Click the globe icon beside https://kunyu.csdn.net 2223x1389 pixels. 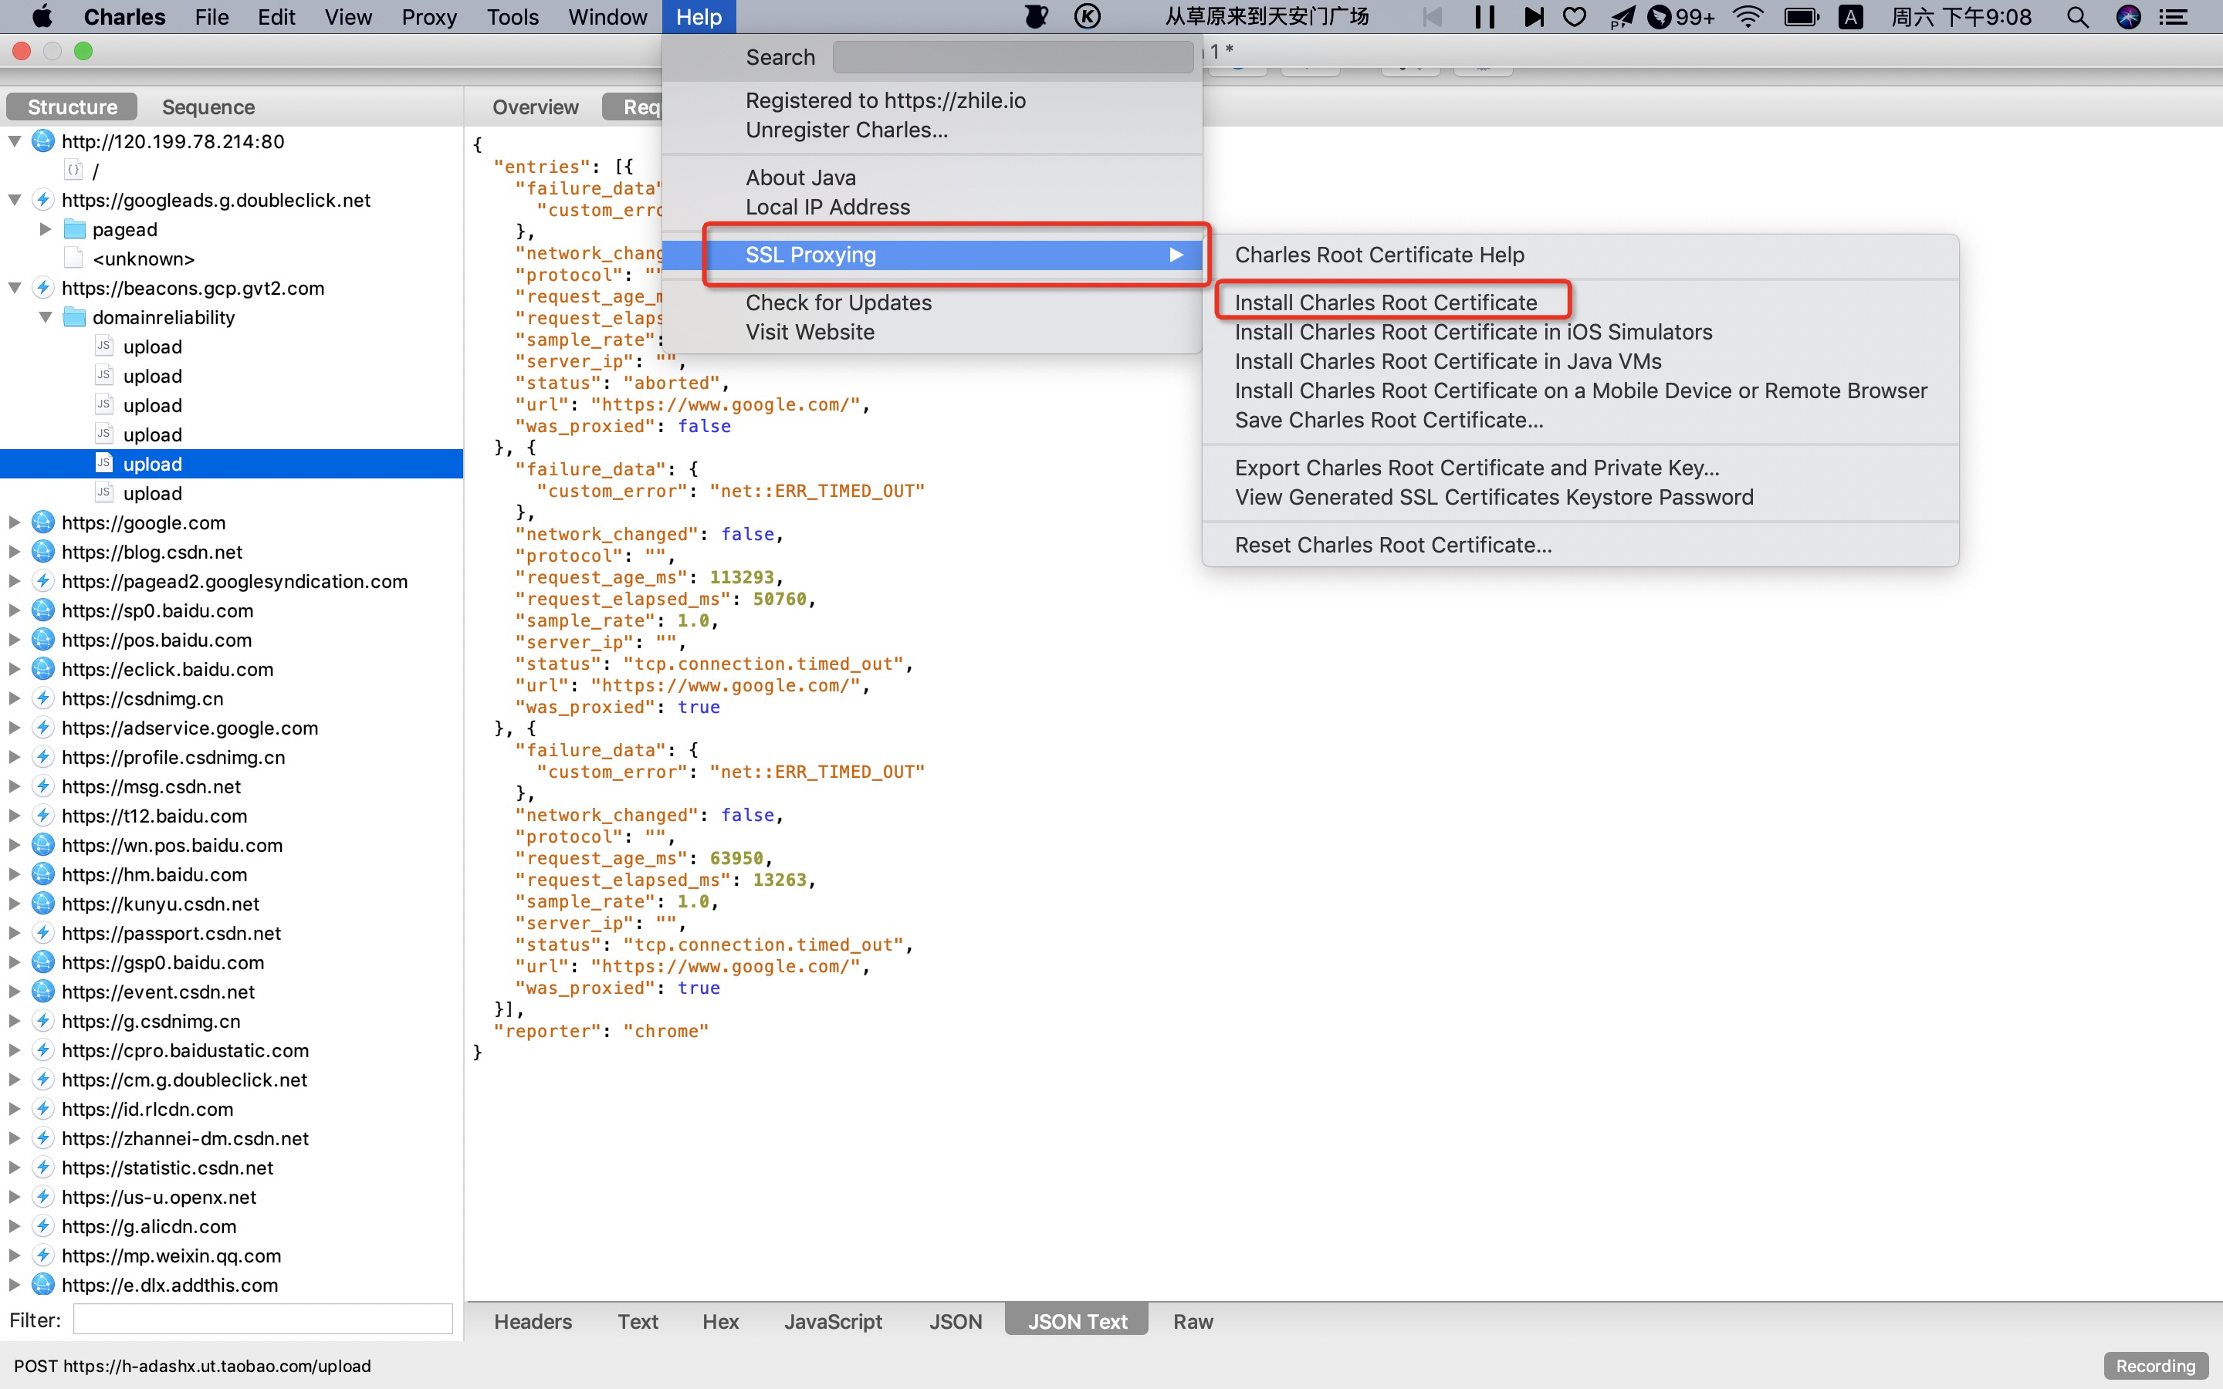tap(43, 904)
